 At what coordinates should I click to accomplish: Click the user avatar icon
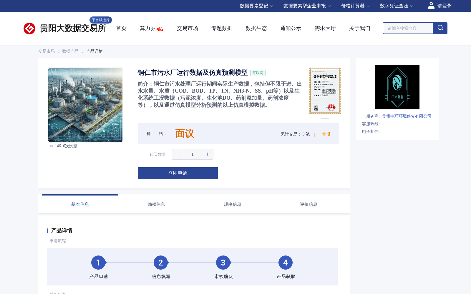(431, 6)
